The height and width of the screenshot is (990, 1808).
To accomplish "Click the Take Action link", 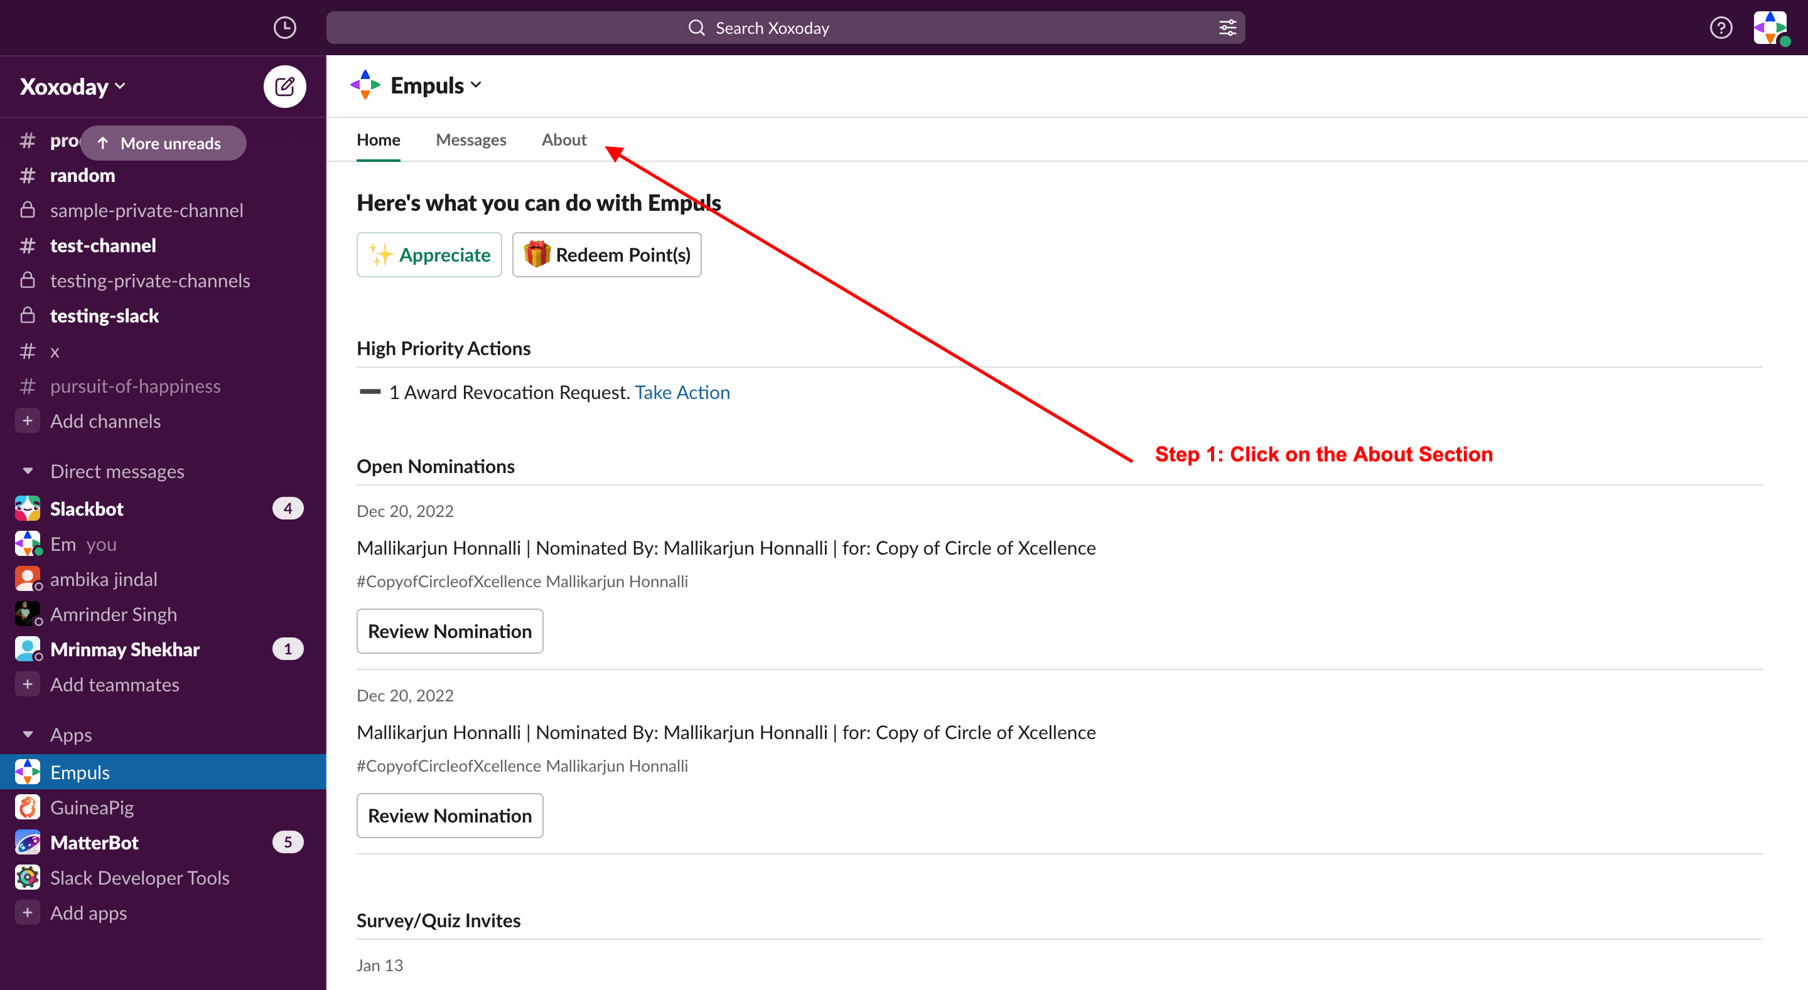I will (682, 392).
